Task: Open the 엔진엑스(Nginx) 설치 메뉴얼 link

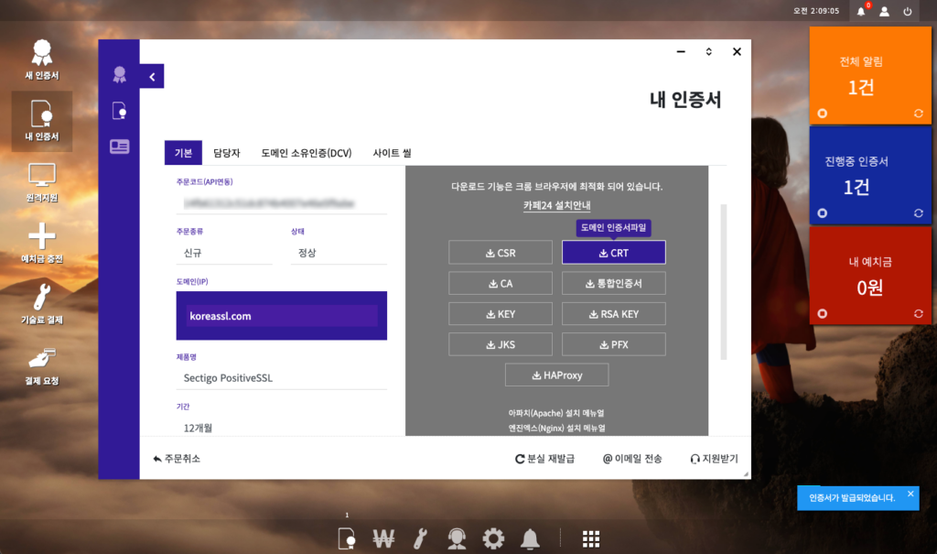Action: click(556, 428)
